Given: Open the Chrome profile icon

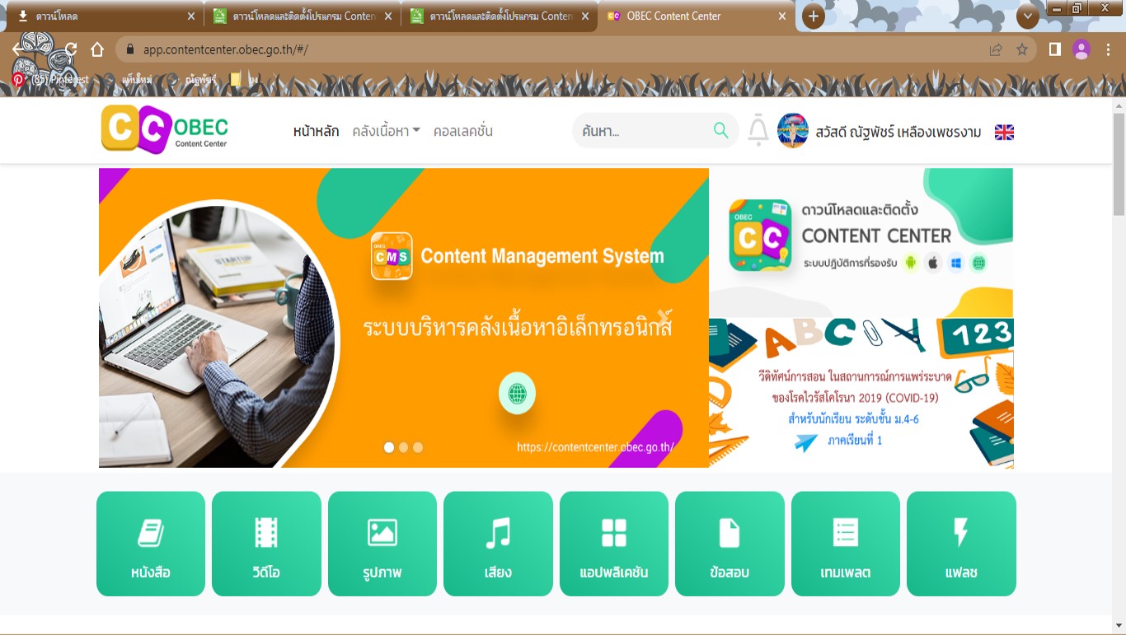Looking at the screenshot, I should [1081, 49].
